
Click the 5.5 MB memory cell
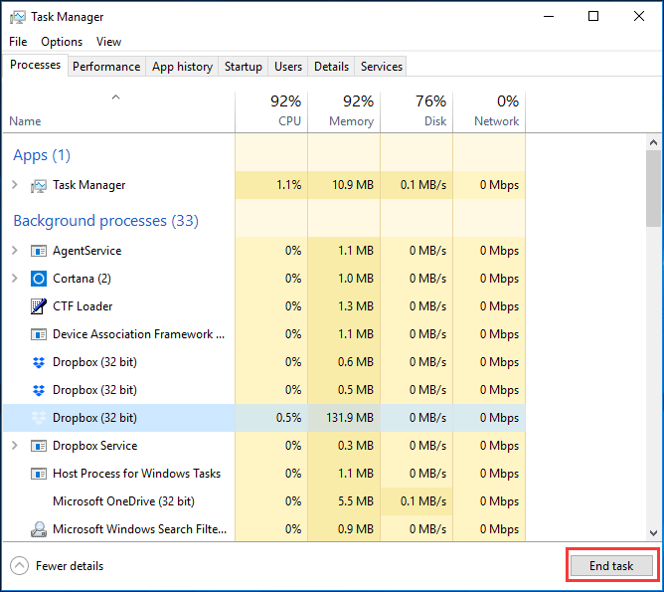[x=344, y=501]
